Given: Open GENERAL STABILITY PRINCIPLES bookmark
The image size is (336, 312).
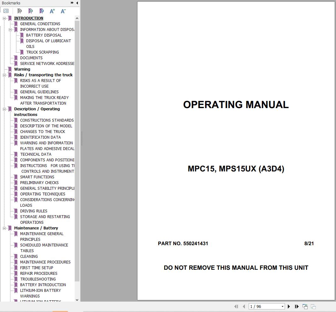Looking at the screenshot, I should (x=47, y=188).
